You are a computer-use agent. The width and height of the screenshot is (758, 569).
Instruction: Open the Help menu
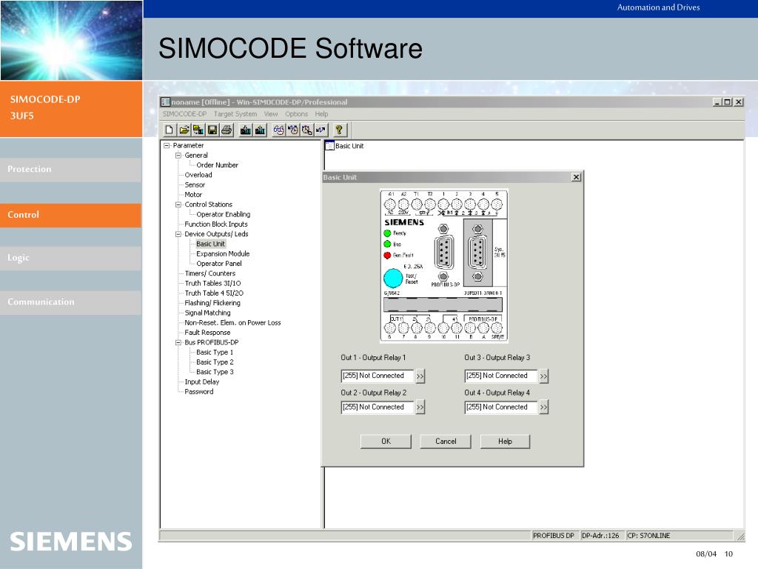(x=321, y=114)
